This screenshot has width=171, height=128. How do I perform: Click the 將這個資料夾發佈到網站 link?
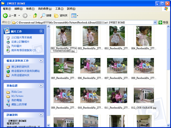coord(26,71)
